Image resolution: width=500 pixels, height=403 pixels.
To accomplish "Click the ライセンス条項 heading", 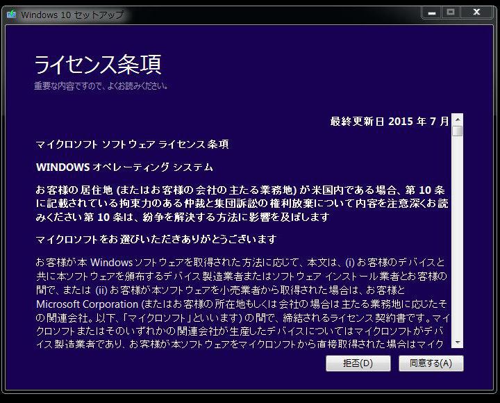I will coord(98,64).
